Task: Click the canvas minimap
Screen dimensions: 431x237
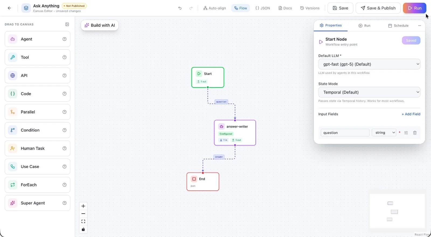Action: point(397,211)
